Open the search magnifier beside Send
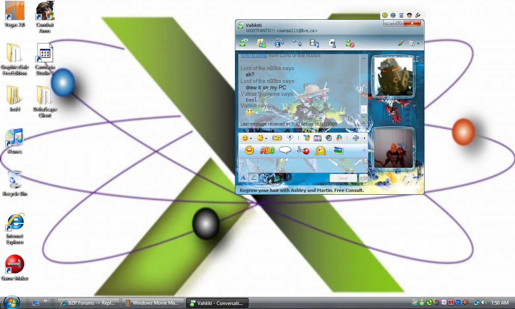Image resolution: width=515 pixels, height=309 pixels. click(x=362, y=177)
